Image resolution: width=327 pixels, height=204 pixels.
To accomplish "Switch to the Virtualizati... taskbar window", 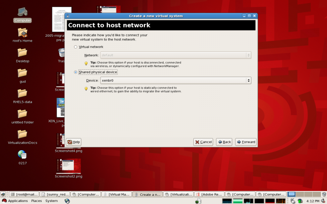I will pos(179,194).
